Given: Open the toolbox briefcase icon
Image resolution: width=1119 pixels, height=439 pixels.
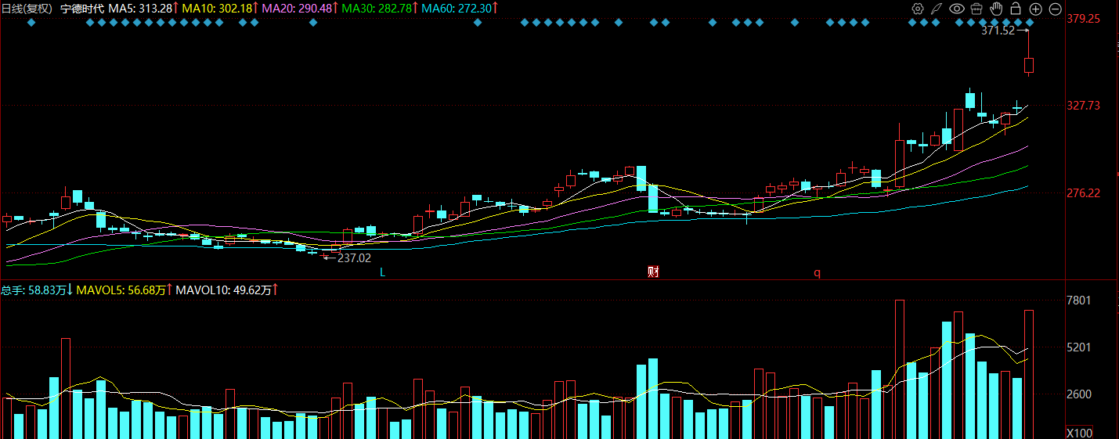Looking at the screenshot, I should (976, 9).
